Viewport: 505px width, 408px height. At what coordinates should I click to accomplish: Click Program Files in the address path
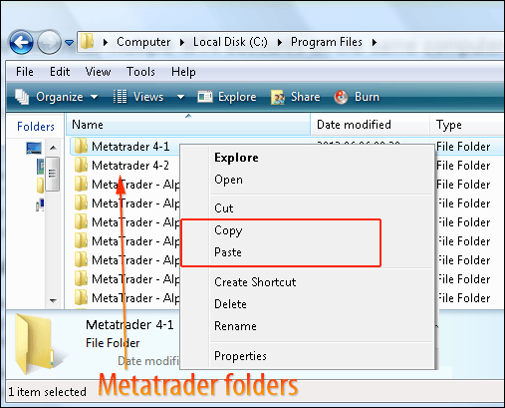point(327,42)
